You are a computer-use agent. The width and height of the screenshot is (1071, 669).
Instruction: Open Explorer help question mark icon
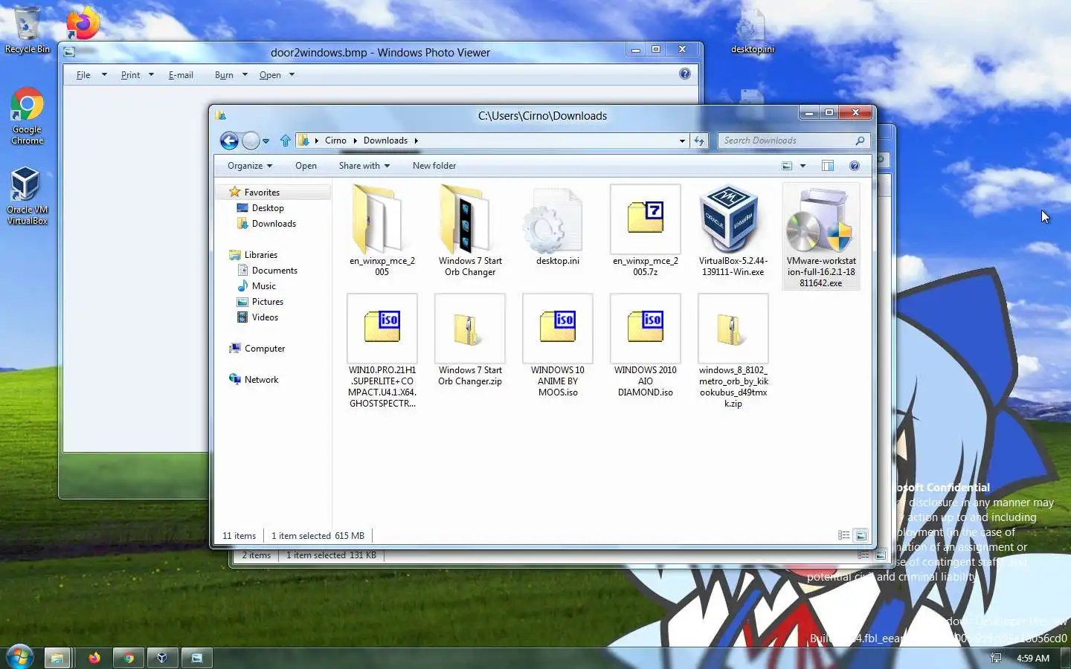coord(855,166)
